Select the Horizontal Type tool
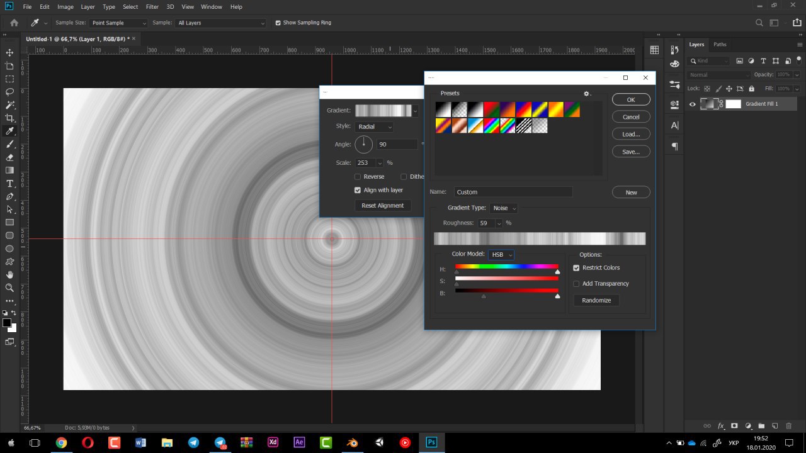 point(9,184)
